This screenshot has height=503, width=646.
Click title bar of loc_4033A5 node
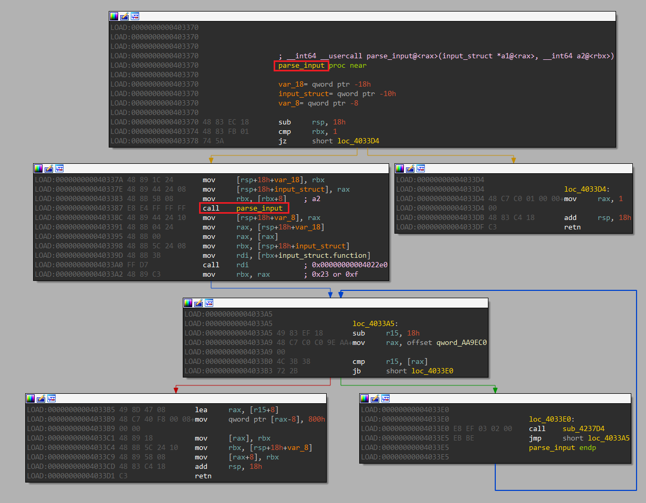[x=347, y=303]
